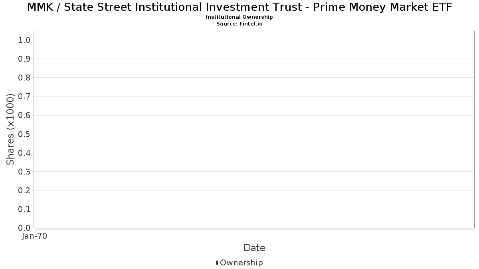Select the Jan-70 date tick label

pyautogui.click(x=35, y=236)
